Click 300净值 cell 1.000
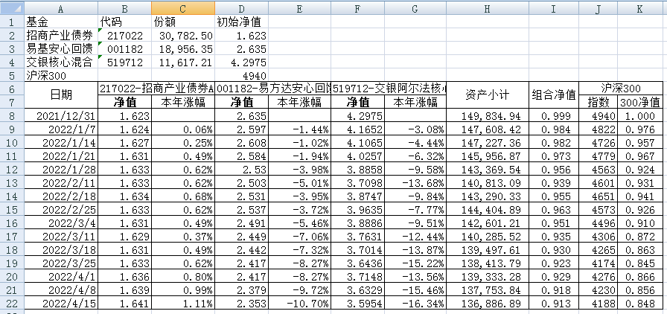The height and width of the screenshot is (314, 667). (639, 115)
